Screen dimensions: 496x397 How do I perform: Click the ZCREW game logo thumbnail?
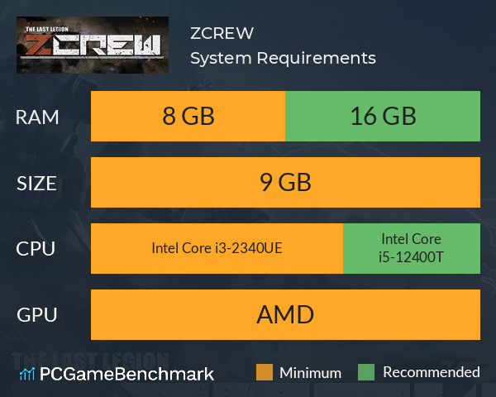(93, 45)
